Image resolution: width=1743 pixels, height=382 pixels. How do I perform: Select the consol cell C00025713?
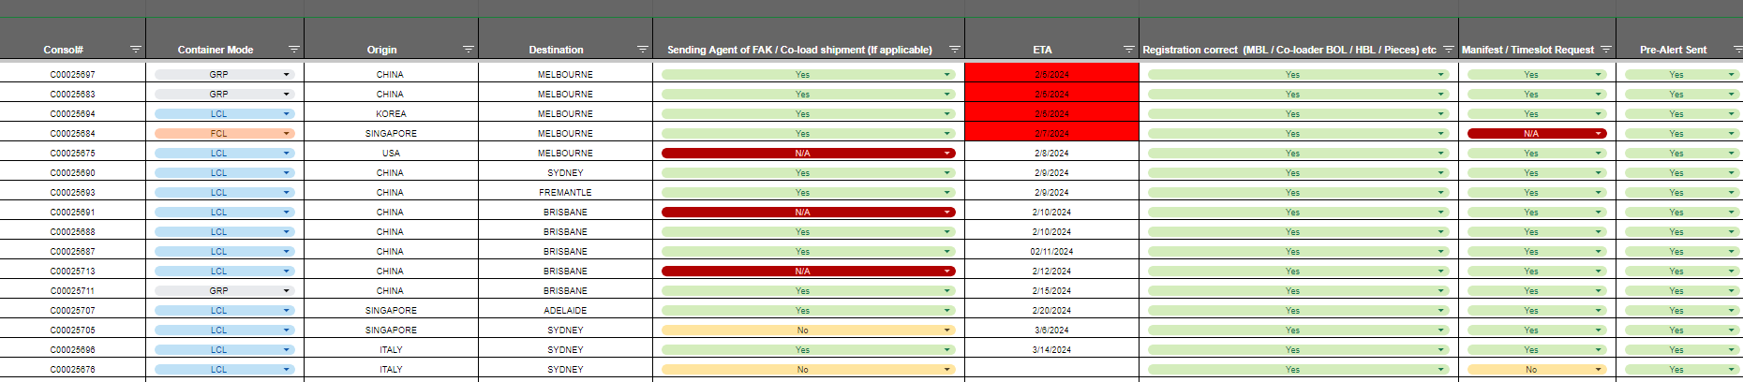point(73,271)
